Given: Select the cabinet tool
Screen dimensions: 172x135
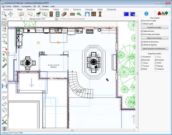Looking at the screenshot, I should [94, 14].
